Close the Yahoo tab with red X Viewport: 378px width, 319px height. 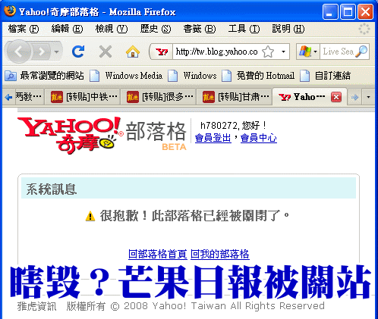click(x=336, y=97)
